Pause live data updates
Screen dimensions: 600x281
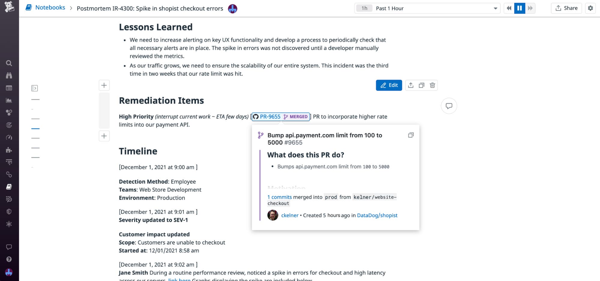coord(520,8)
